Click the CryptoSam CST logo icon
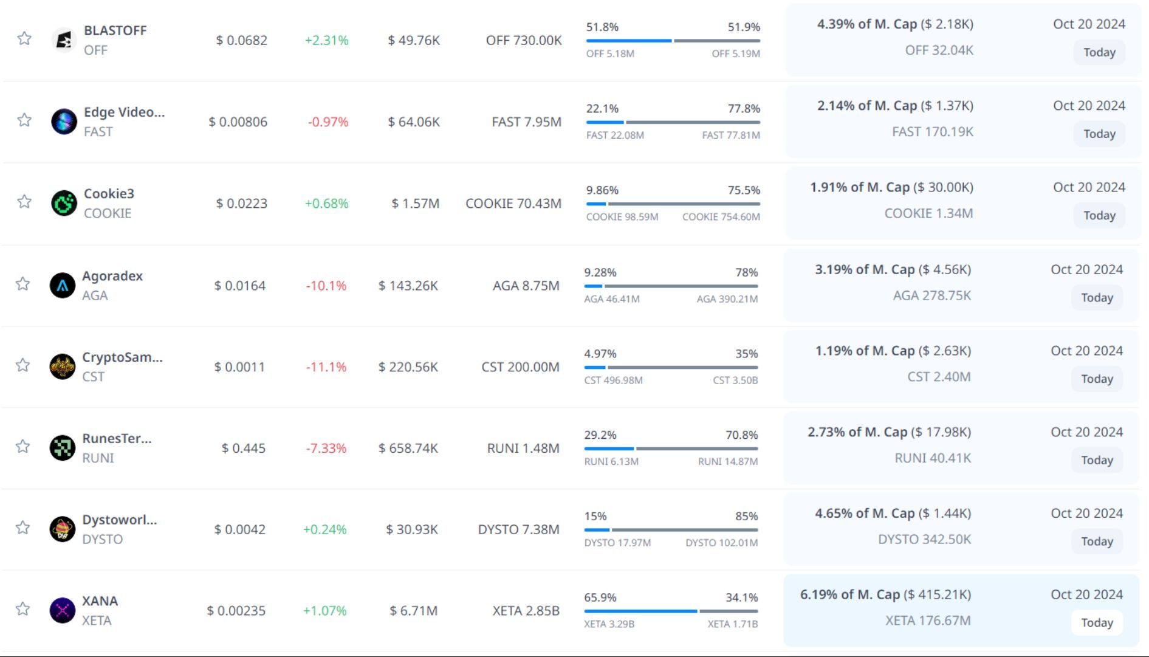Image resolution: width=1149 pixels, height=657 pixels. 62,367
